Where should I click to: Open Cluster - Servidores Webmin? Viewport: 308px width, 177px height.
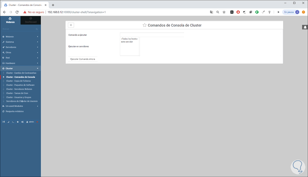click(x=19, y=89)
